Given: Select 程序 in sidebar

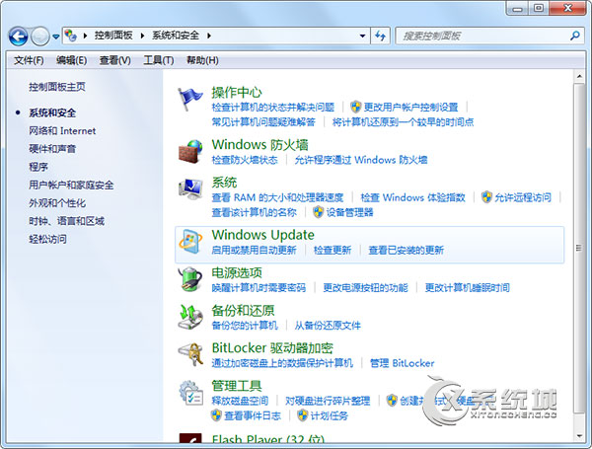Looking at the screenshot, I should pyautogui.click(x=38, y=167).
